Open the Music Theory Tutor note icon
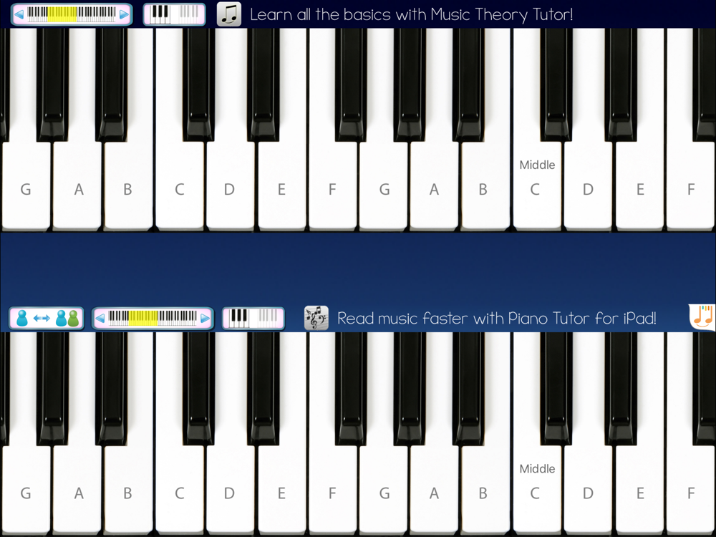The height and width of the screenshot is (537, 716). (x=229, y=14)
